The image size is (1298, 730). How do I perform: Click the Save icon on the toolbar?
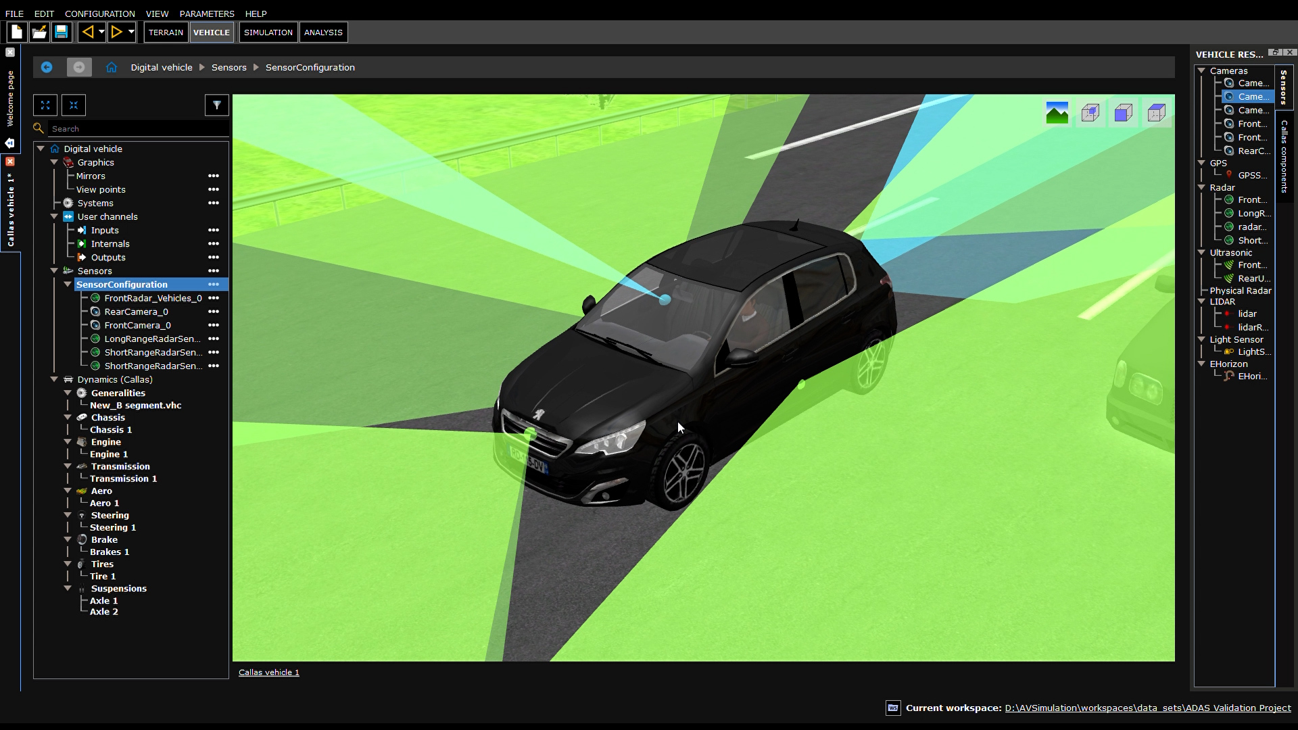62,32
